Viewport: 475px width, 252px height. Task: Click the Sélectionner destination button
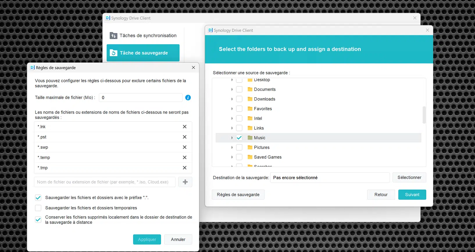pyautogui.click(x=409, y=178)
